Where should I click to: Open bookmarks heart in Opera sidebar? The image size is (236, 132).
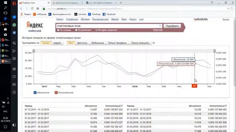coord(14,77)
